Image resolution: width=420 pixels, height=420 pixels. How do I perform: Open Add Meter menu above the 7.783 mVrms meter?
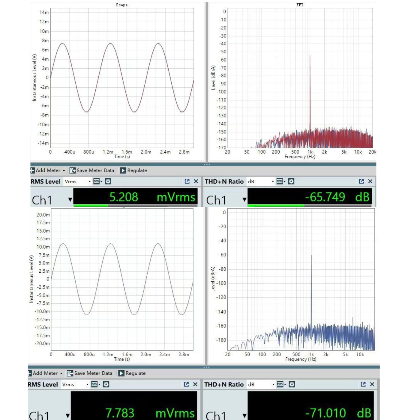[45, 373]
